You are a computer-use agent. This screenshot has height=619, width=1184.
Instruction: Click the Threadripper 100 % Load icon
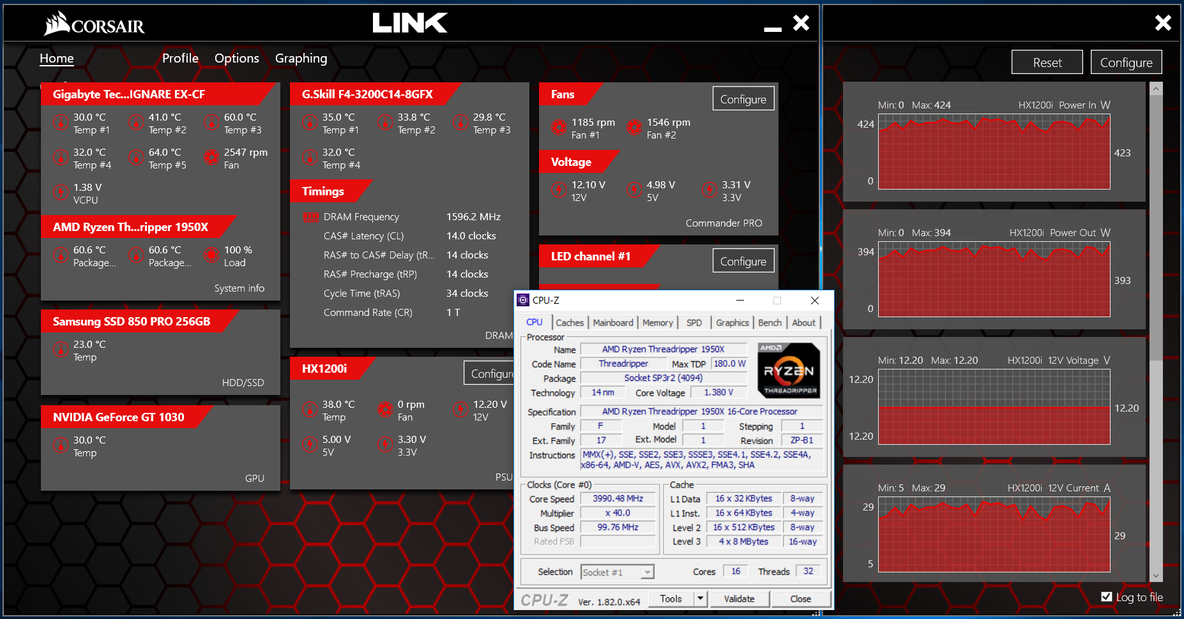(x=211, y=255)
